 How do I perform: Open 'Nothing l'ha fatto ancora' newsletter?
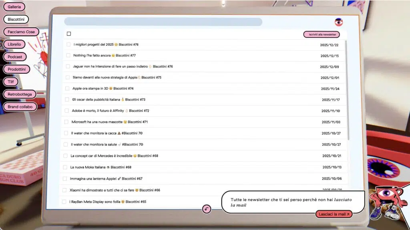(105, 55)
